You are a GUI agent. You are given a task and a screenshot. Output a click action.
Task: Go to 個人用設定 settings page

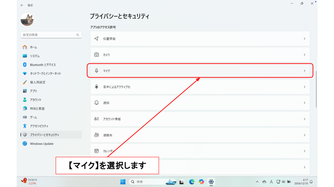pyautogui.click(x=38, y=82)
